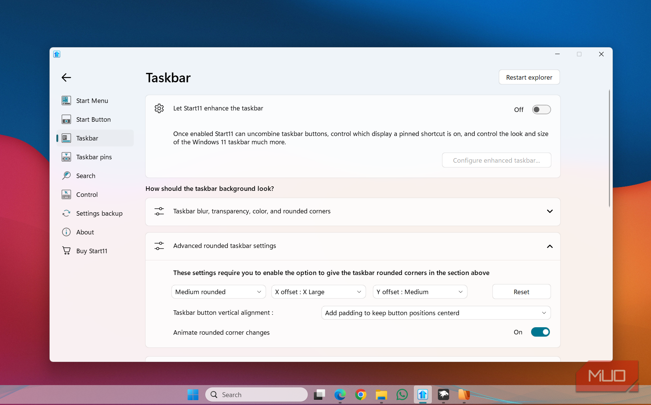Image resolution: width=651 pixels, height=405 pixels.
Task: Minimize the Start11 window
Action: (557, 54)
